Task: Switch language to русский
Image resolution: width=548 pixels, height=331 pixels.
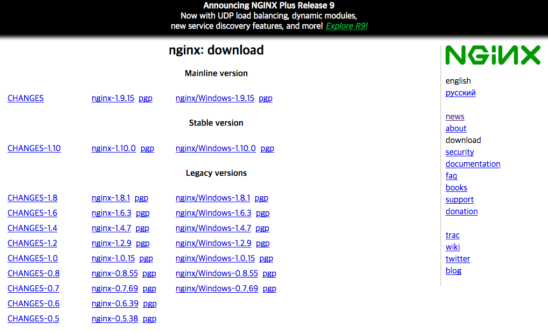Action: (x=461, y=93)
